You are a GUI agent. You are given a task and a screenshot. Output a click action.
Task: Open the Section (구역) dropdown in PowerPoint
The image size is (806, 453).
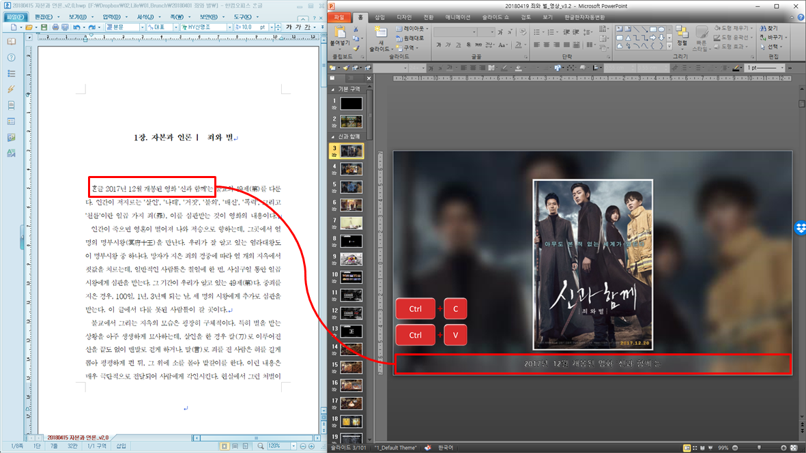(407, 48)
